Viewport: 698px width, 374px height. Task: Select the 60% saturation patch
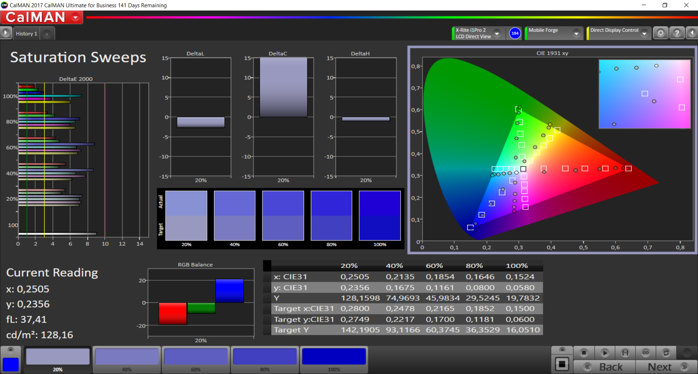pyautogui.click(x=196, y=359)
